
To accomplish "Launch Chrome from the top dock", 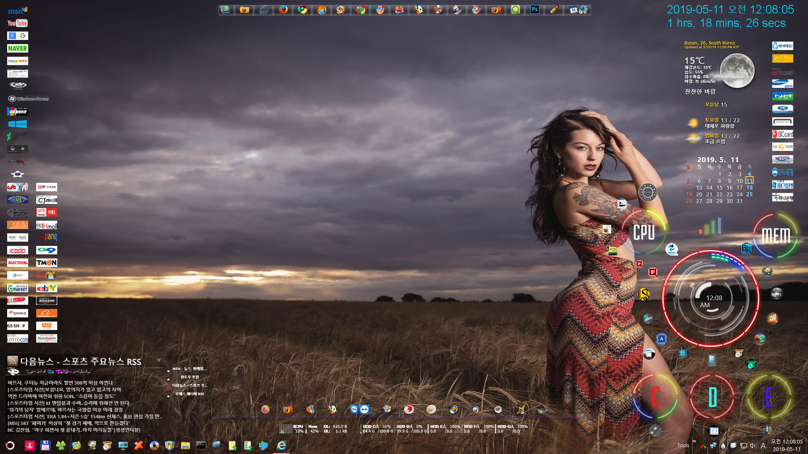I will pos(303,10).
